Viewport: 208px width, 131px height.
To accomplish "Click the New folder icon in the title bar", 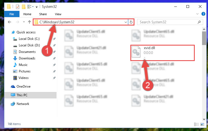I will click(24, 7).
